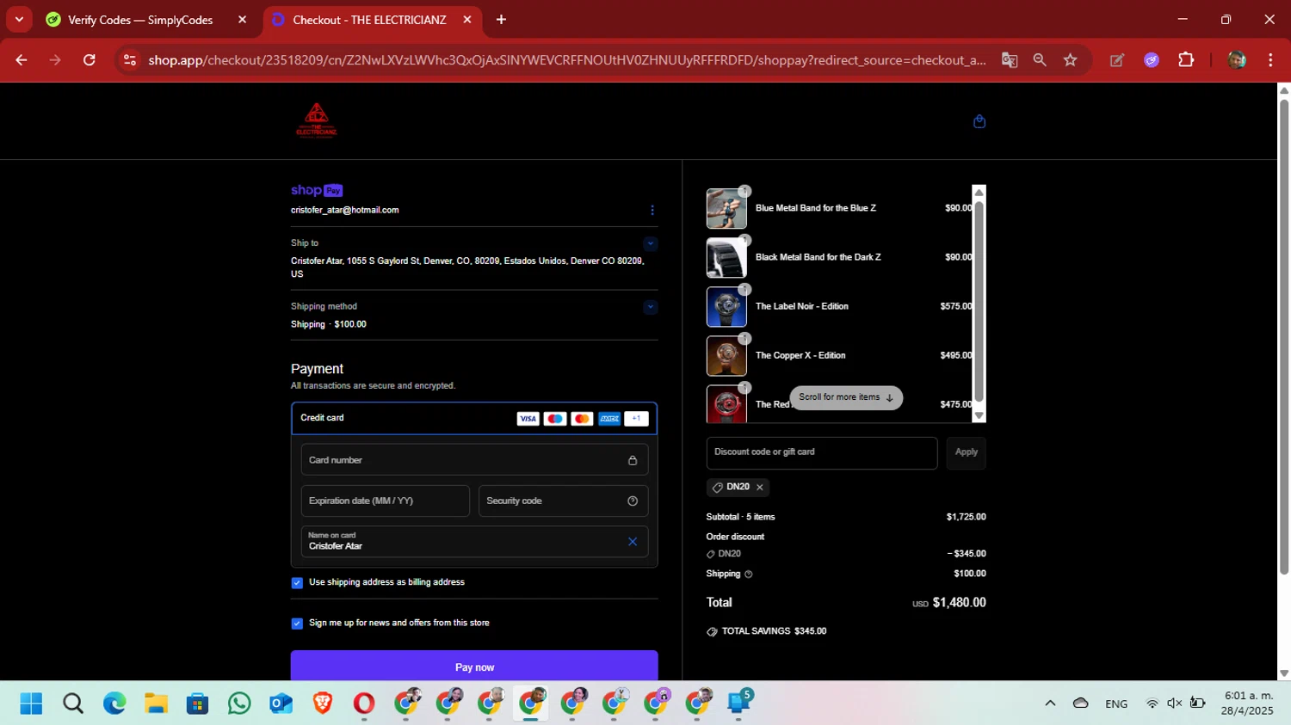The image size is (1291, 725).
Task: Open Shop Pay account options menu
Action: (652, 210)
